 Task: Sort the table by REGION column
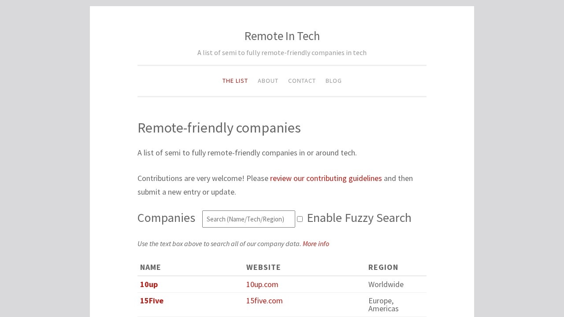click(383, 267)
